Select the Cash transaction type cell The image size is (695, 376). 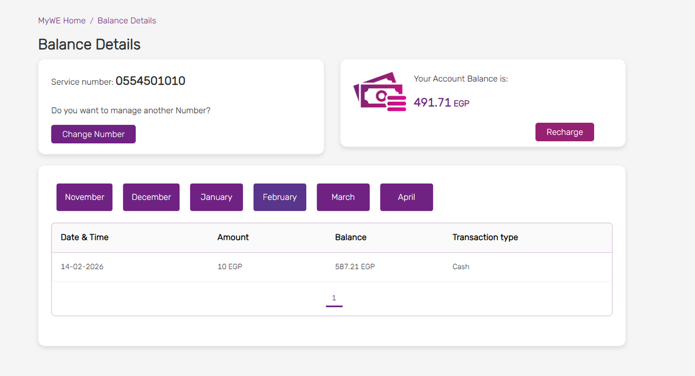pos(461,267)
